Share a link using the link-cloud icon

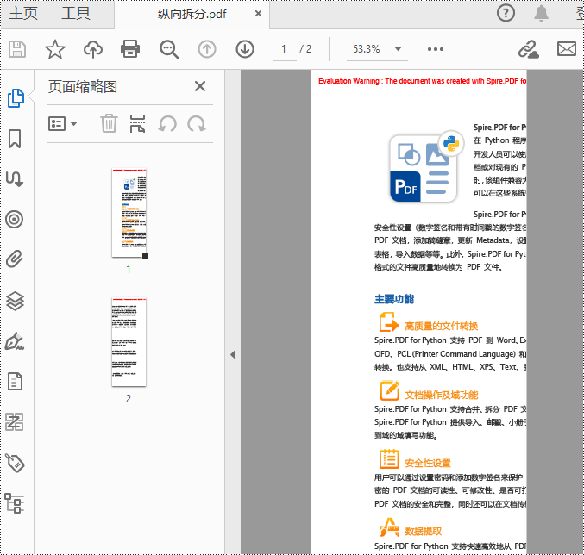529,49
